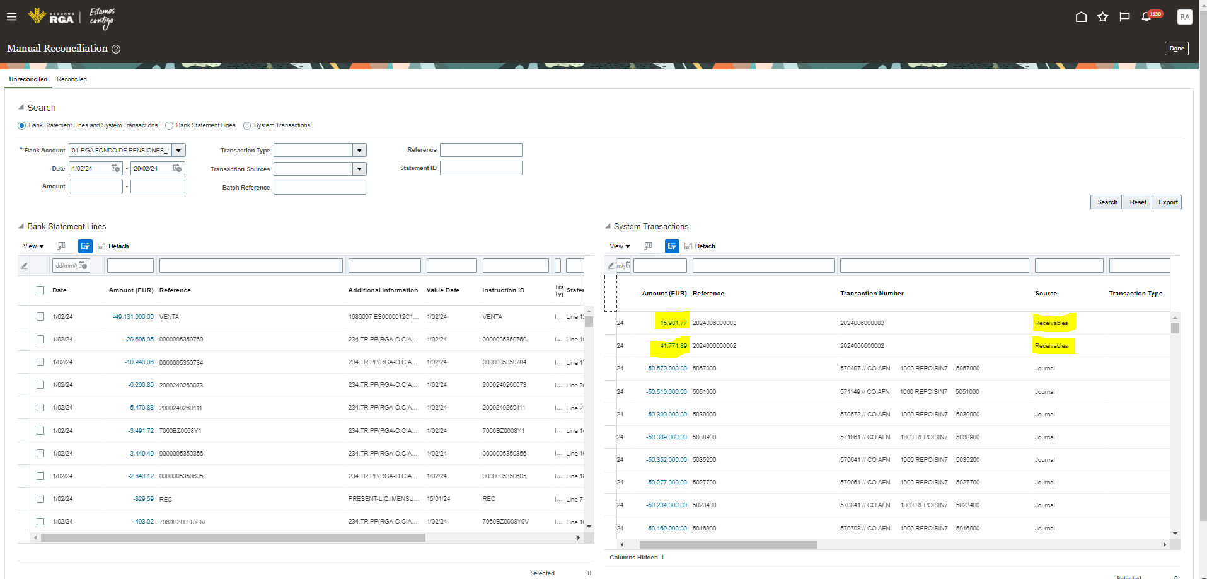Clear filters eraser icon in Bank Statement Lines
The height and width of the screenshot is (579, 1207).
25,266
